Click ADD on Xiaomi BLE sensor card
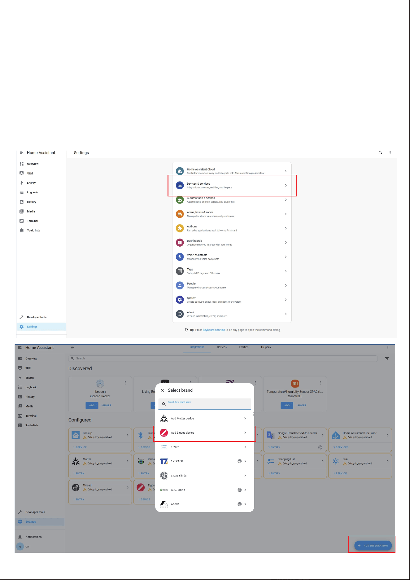 pos(287,405)
